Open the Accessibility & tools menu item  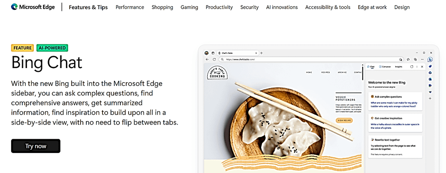point(328,7)
